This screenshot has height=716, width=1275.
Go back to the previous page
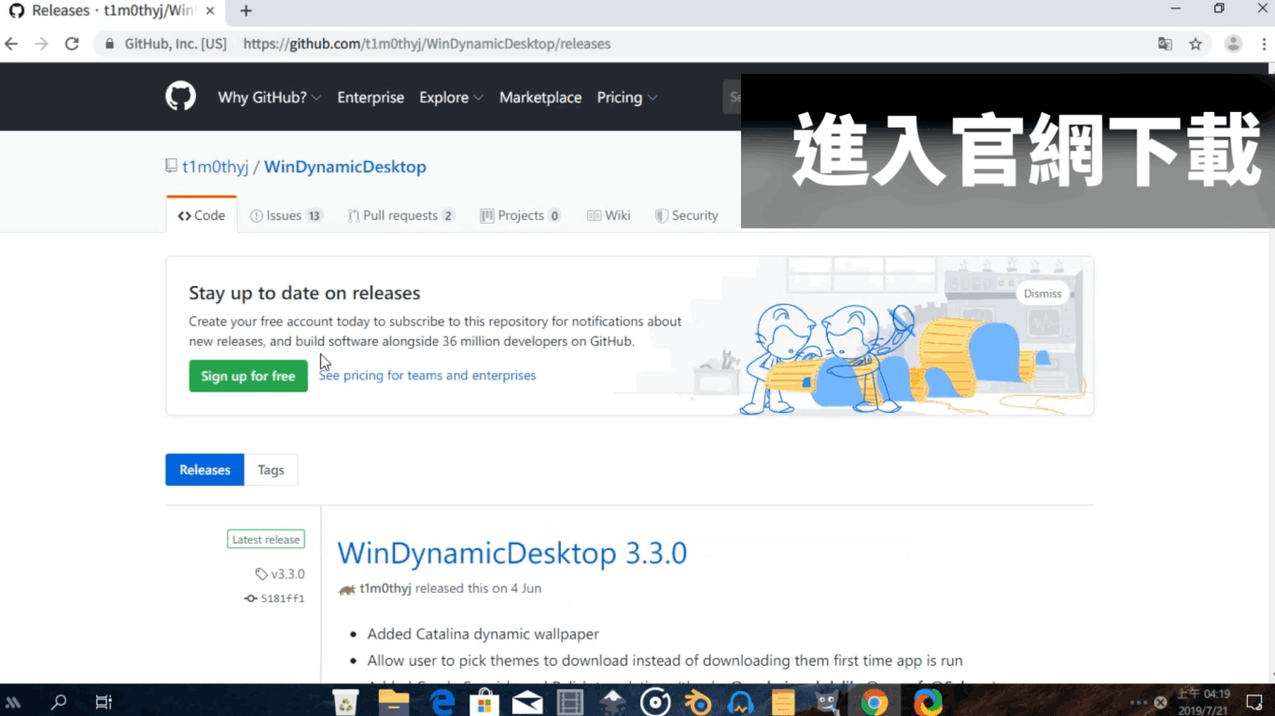(x=12, y=44)
